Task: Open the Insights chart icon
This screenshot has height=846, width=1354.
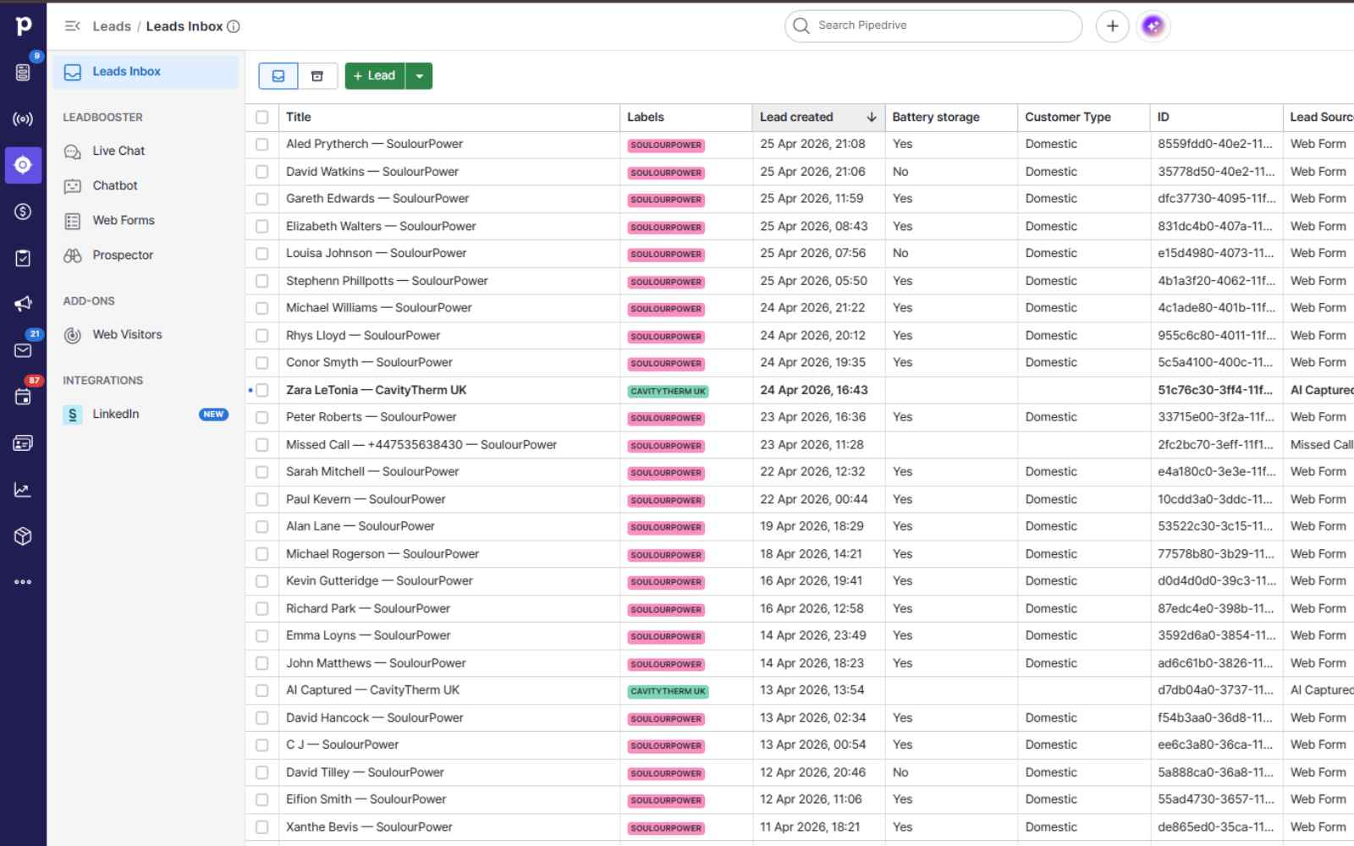Action: tap(23, 489)
